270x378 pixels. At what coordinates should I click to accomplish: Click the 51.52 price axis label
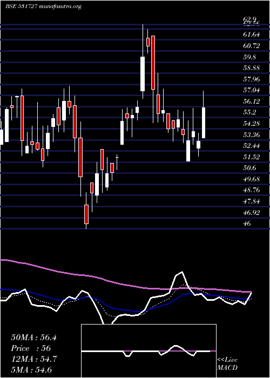coord(252,157)
